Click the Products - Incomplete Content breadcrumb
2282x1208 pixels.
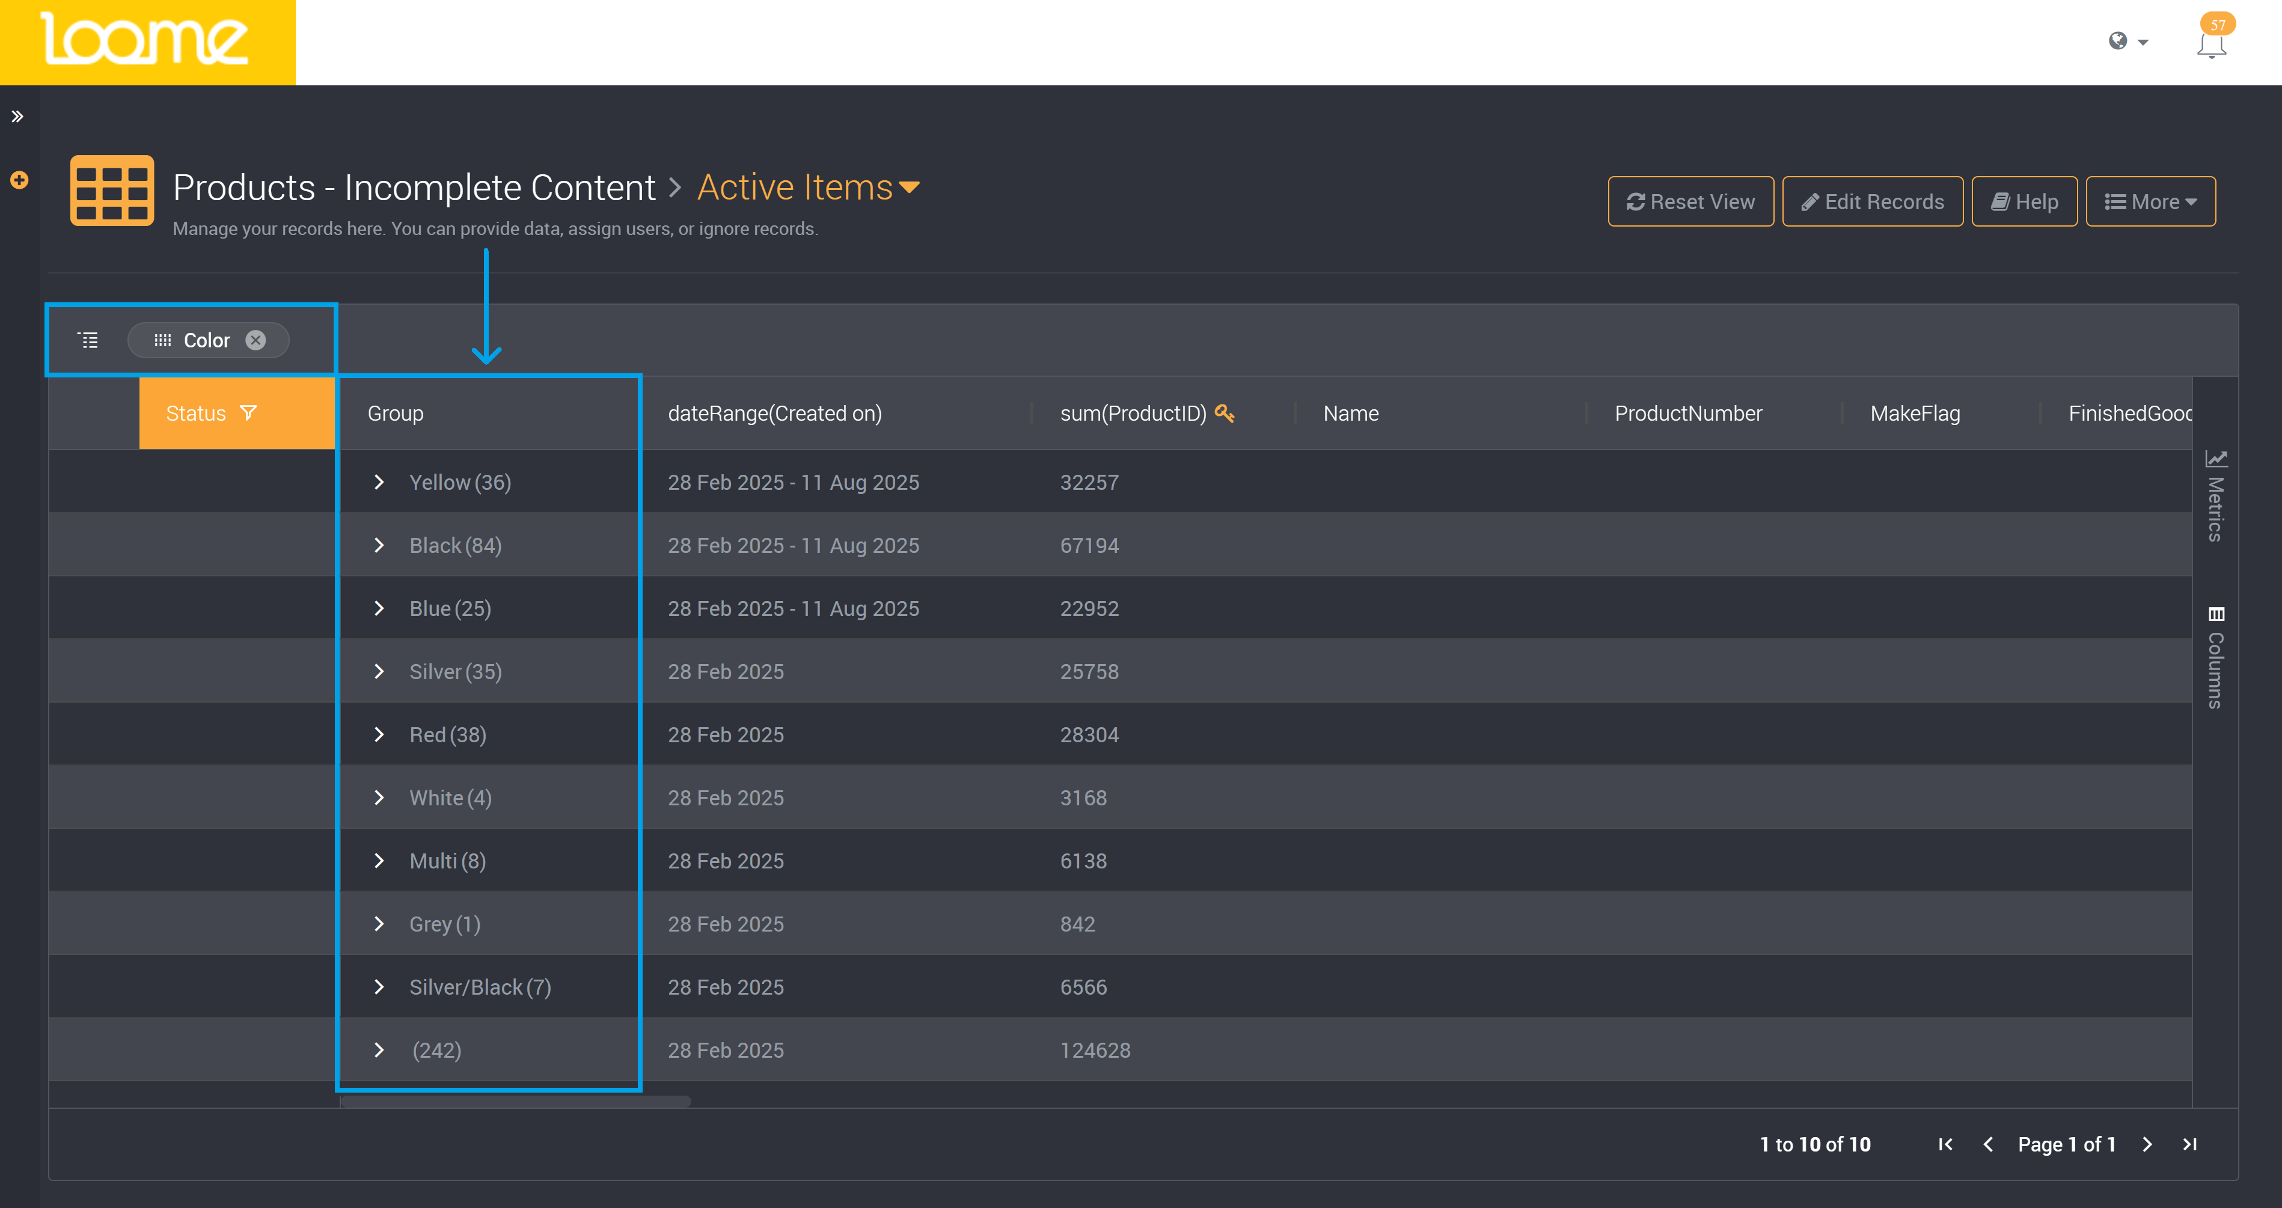click(x=414, y=187)
